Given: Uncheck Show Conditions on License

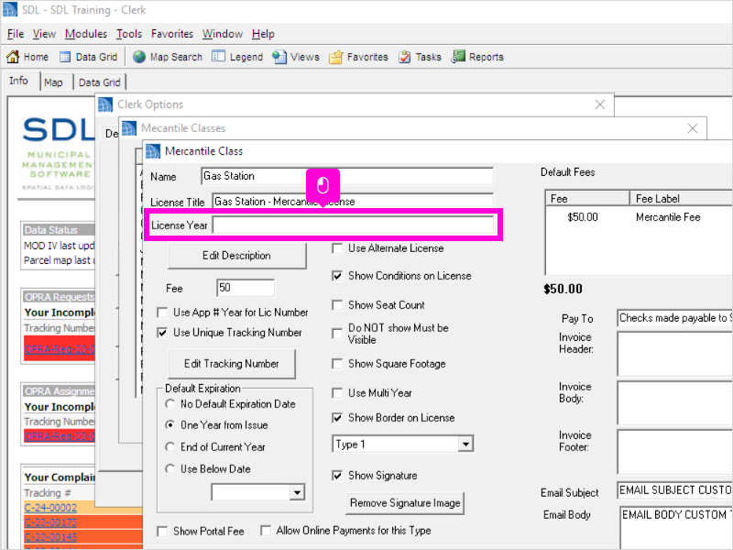Looking at the screenshot, I should point(337,276).
